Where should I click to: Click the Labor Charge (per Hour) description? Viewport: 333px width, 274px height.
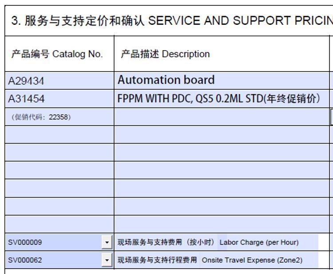(x=259, y=242)
